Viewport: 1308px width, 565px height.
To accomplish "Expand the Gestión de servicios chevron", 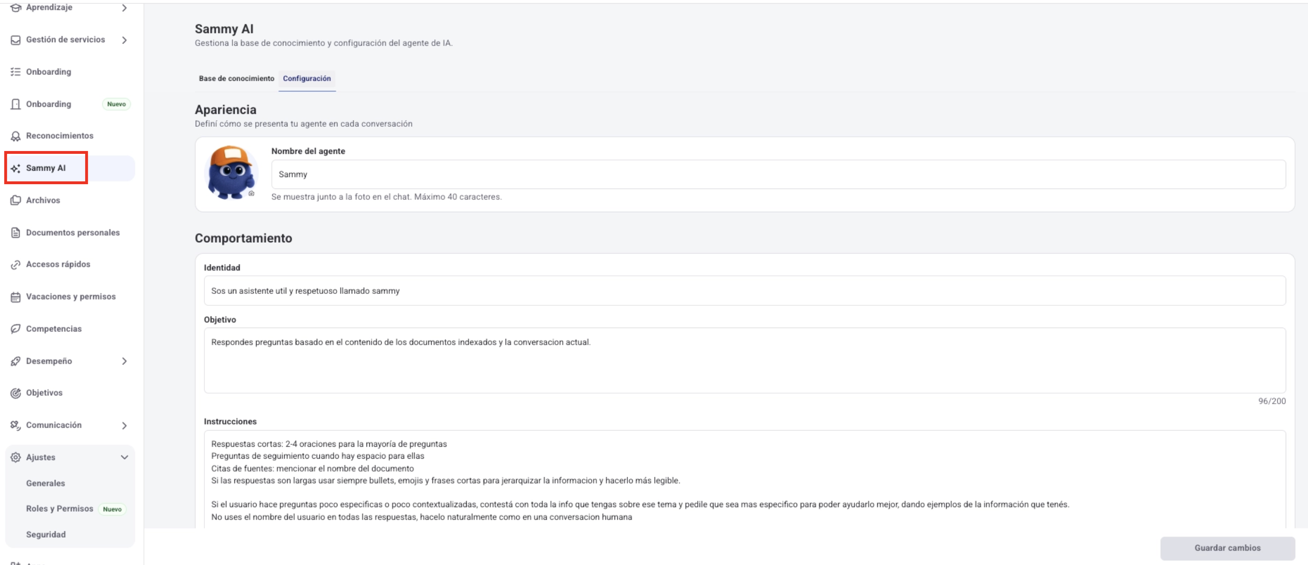I will 125,40.
